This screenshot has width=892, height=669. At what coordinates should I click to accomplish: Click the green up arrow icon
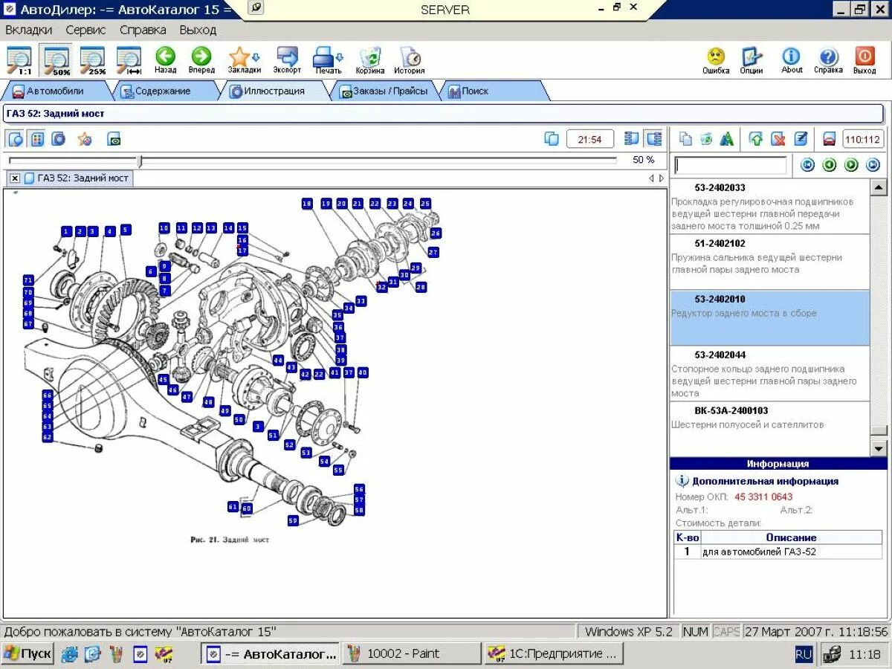(x=757, y=139)
